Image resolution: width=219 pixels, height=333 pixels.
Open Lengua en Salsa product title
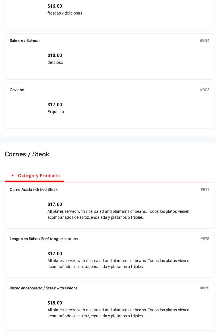point(44,239)
